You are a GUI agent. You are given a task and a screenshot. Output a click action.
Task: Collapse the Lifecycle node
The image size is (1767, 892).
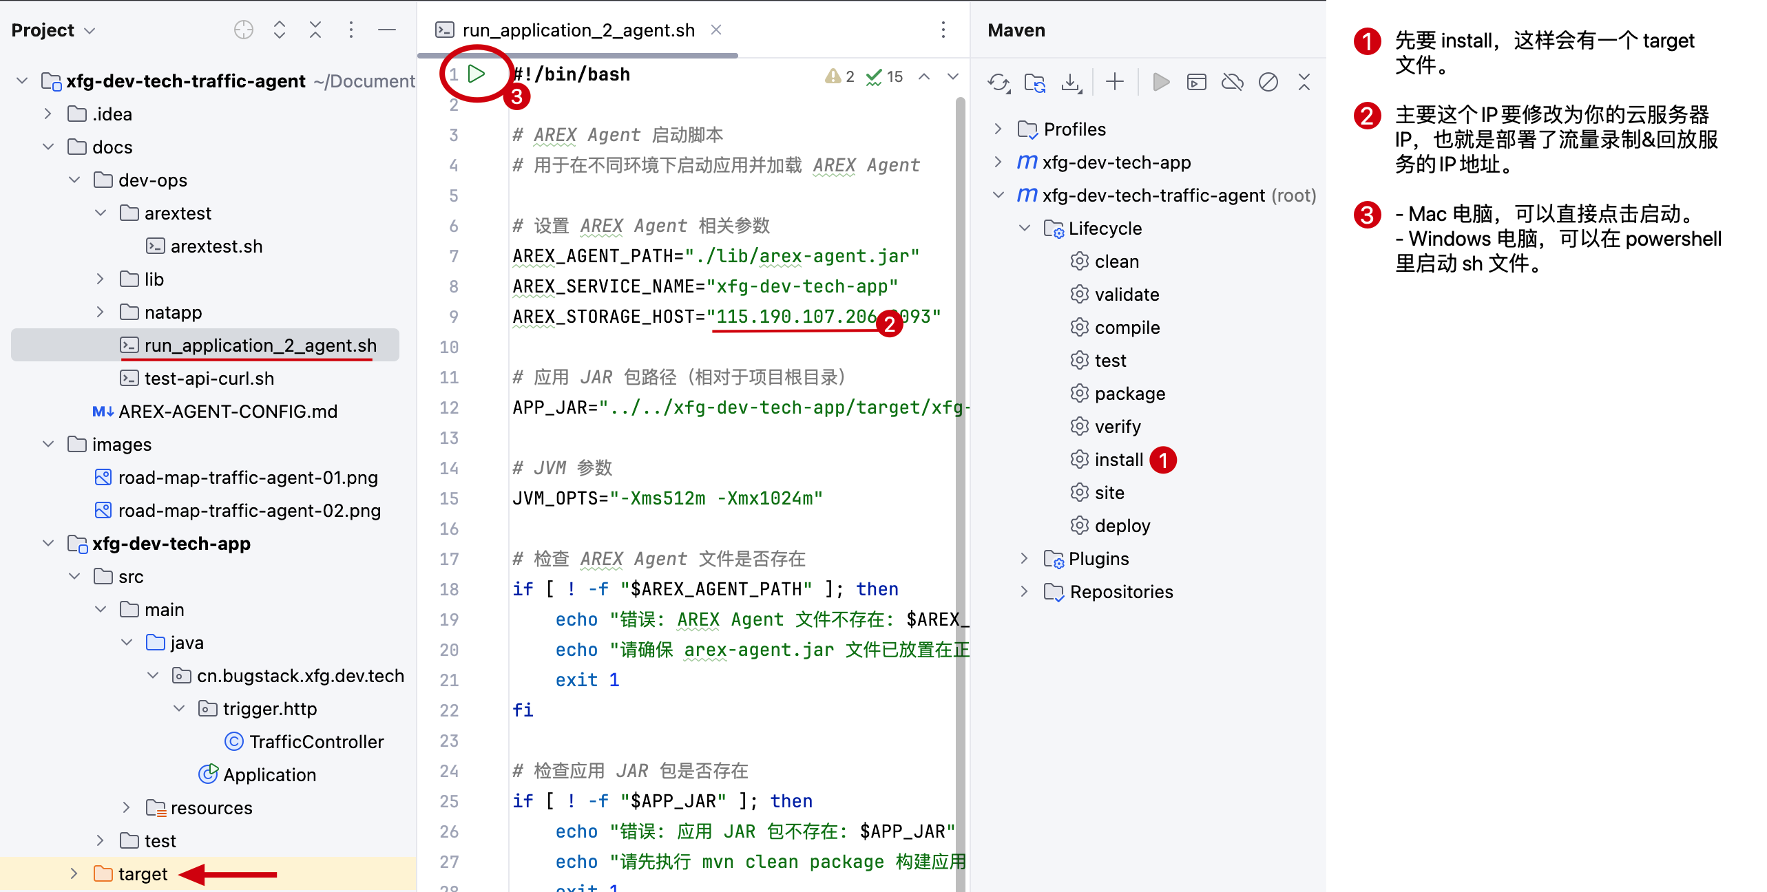1023,228
